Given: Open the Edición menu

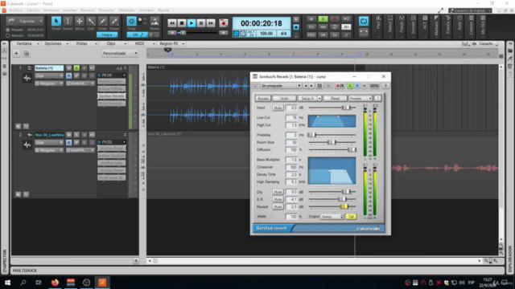Looking at the screenshot, I should (33, 10).
